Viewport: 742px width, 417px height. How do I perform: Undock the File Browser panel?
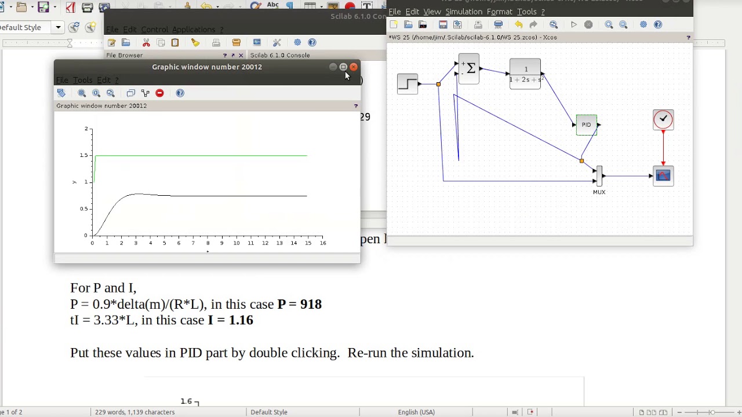tap(233, 56)
